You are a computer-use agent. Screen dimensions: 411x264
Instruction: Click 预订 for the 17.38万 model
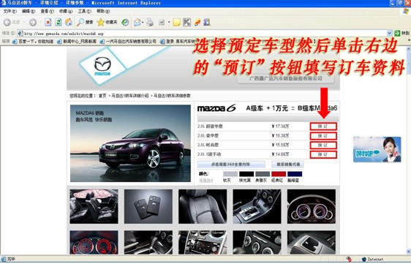pyautogui.click(x=323, y=127)
